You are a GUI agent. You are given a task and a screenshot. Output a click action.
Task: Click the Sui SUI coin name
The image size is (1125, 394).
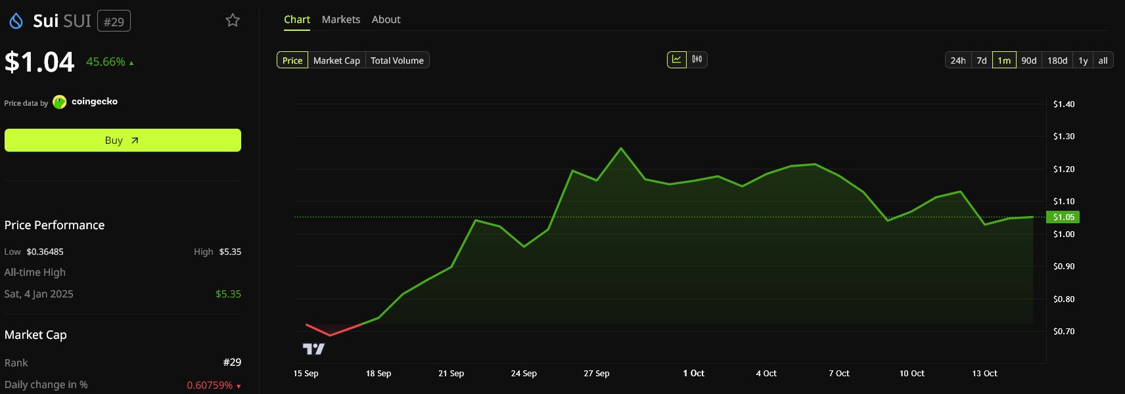click(x=62, y=21)
